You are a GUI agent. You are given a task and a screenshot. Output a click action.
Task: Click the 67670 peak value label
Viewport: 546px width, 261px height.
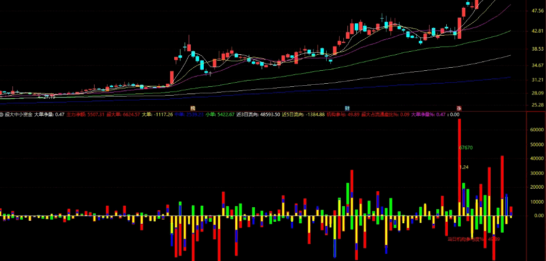click(x=466, y=148)
